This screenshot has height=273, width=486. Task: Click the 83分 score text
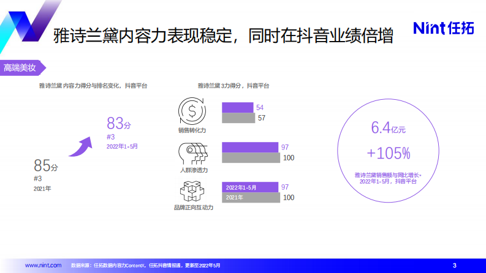(119, 123)
